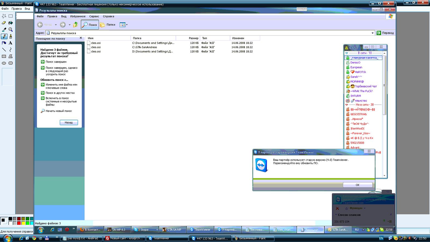Select Paint's rectangular selection tool

pyautogui.click(x=11, y=16)
